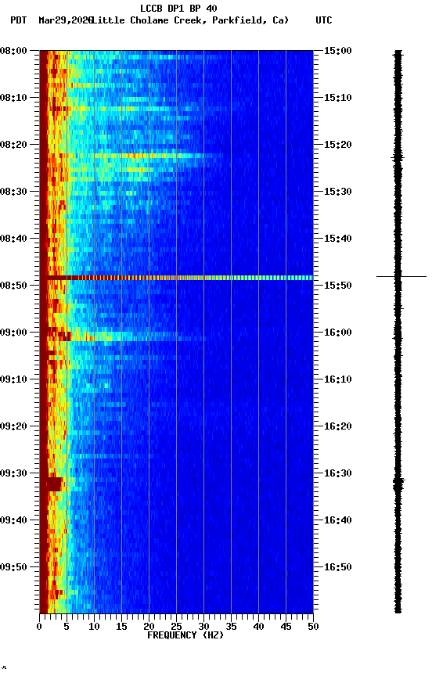Click the 15:00 UTC time label

click(338, 51)
